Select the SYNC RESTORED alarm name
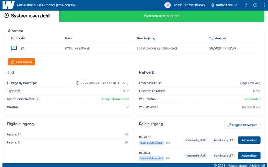Image resolution: width=268 pixels, height=167 pixels. coord(77,48)
